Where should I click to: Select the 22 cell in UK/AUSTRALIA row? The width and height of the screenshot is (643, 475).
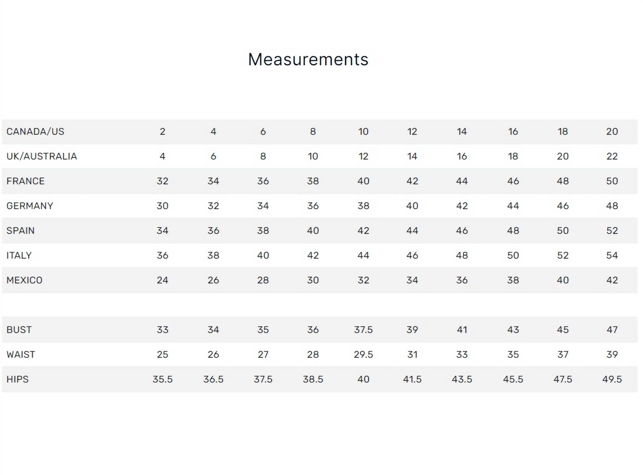pyautogui.click(x=612, y=156)
